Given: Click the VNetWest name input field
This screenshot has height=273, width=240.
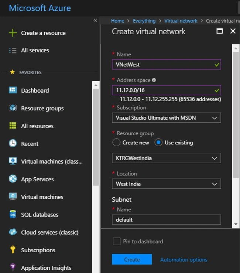Looking at the screenshot, I should click(x=167, y=64).
